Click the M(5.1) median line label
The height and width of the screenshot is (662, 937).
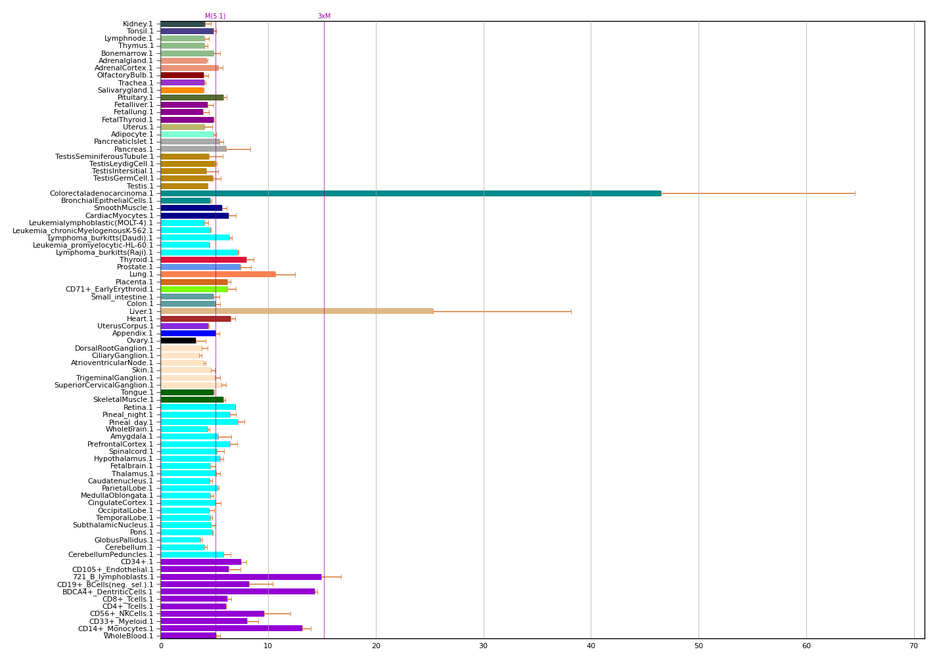coord(215,16)
